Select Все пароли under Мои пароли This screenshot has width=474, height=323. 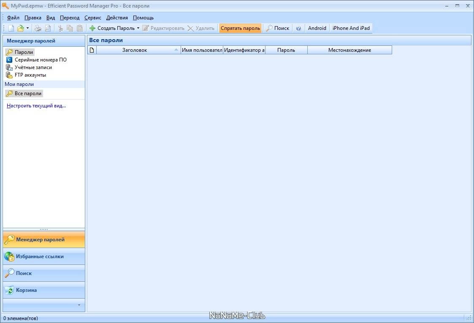point(24,93)
